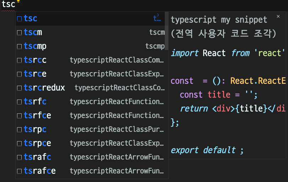Image resolution: width=288 pixels, height=182 pixels.
Task: Click the 'typescript my snippet' description title
Action: click(219, 20)
